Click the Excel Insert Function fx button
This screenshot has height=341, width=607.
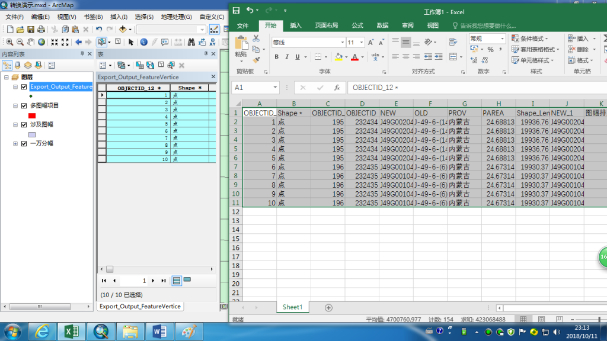pos(337,88)
